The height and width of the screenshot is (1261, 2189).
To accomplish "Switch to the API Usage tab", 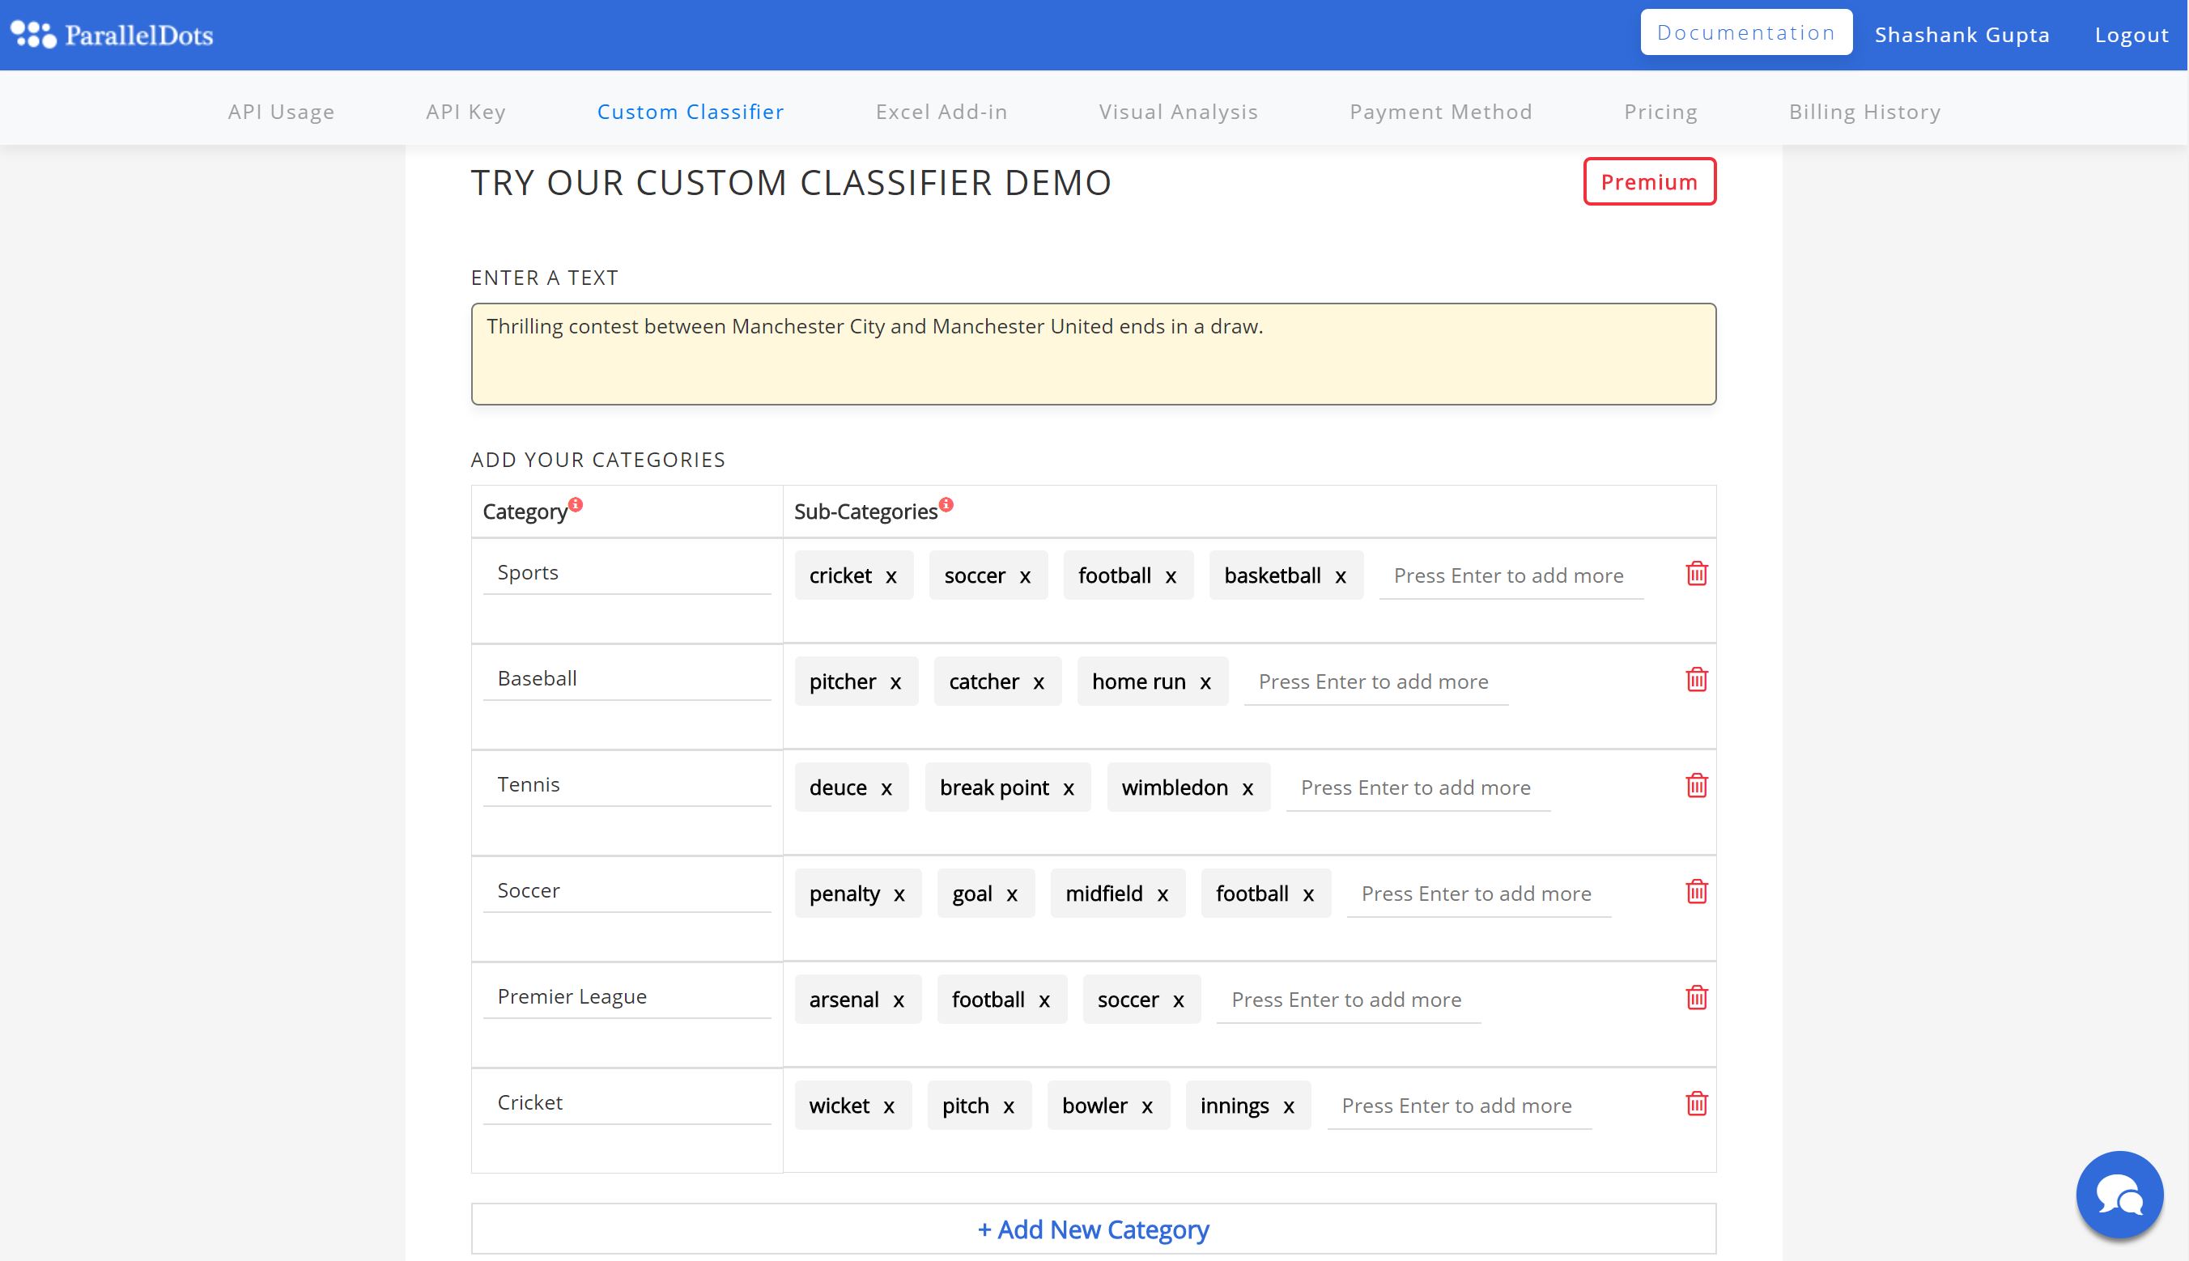I will (281, 112).
